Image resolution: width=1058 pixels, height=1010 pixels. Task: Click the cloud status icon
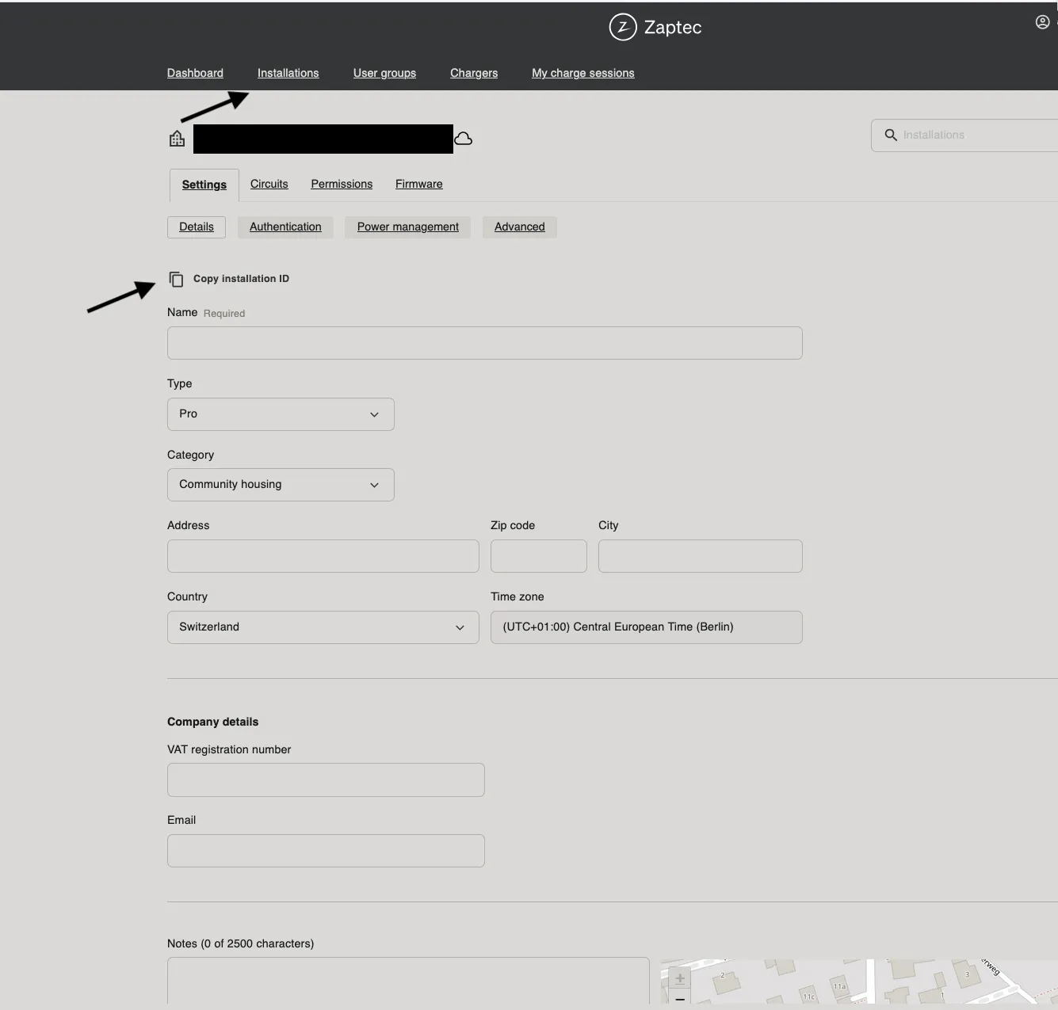(464, 139)
